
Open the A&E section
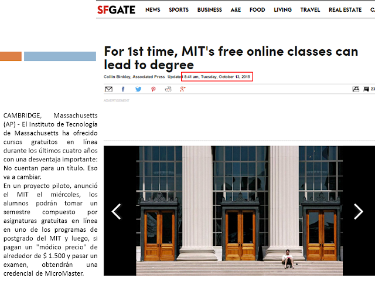click(x=236, y=10)
